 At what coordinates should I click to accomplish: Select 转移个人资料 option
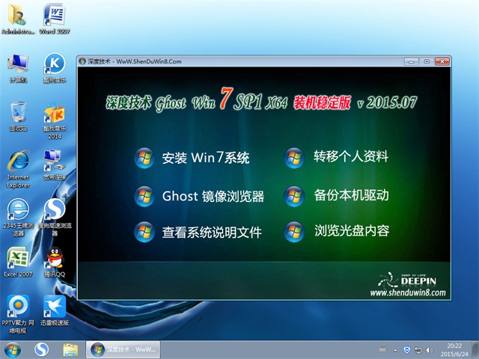click(351, 156)
